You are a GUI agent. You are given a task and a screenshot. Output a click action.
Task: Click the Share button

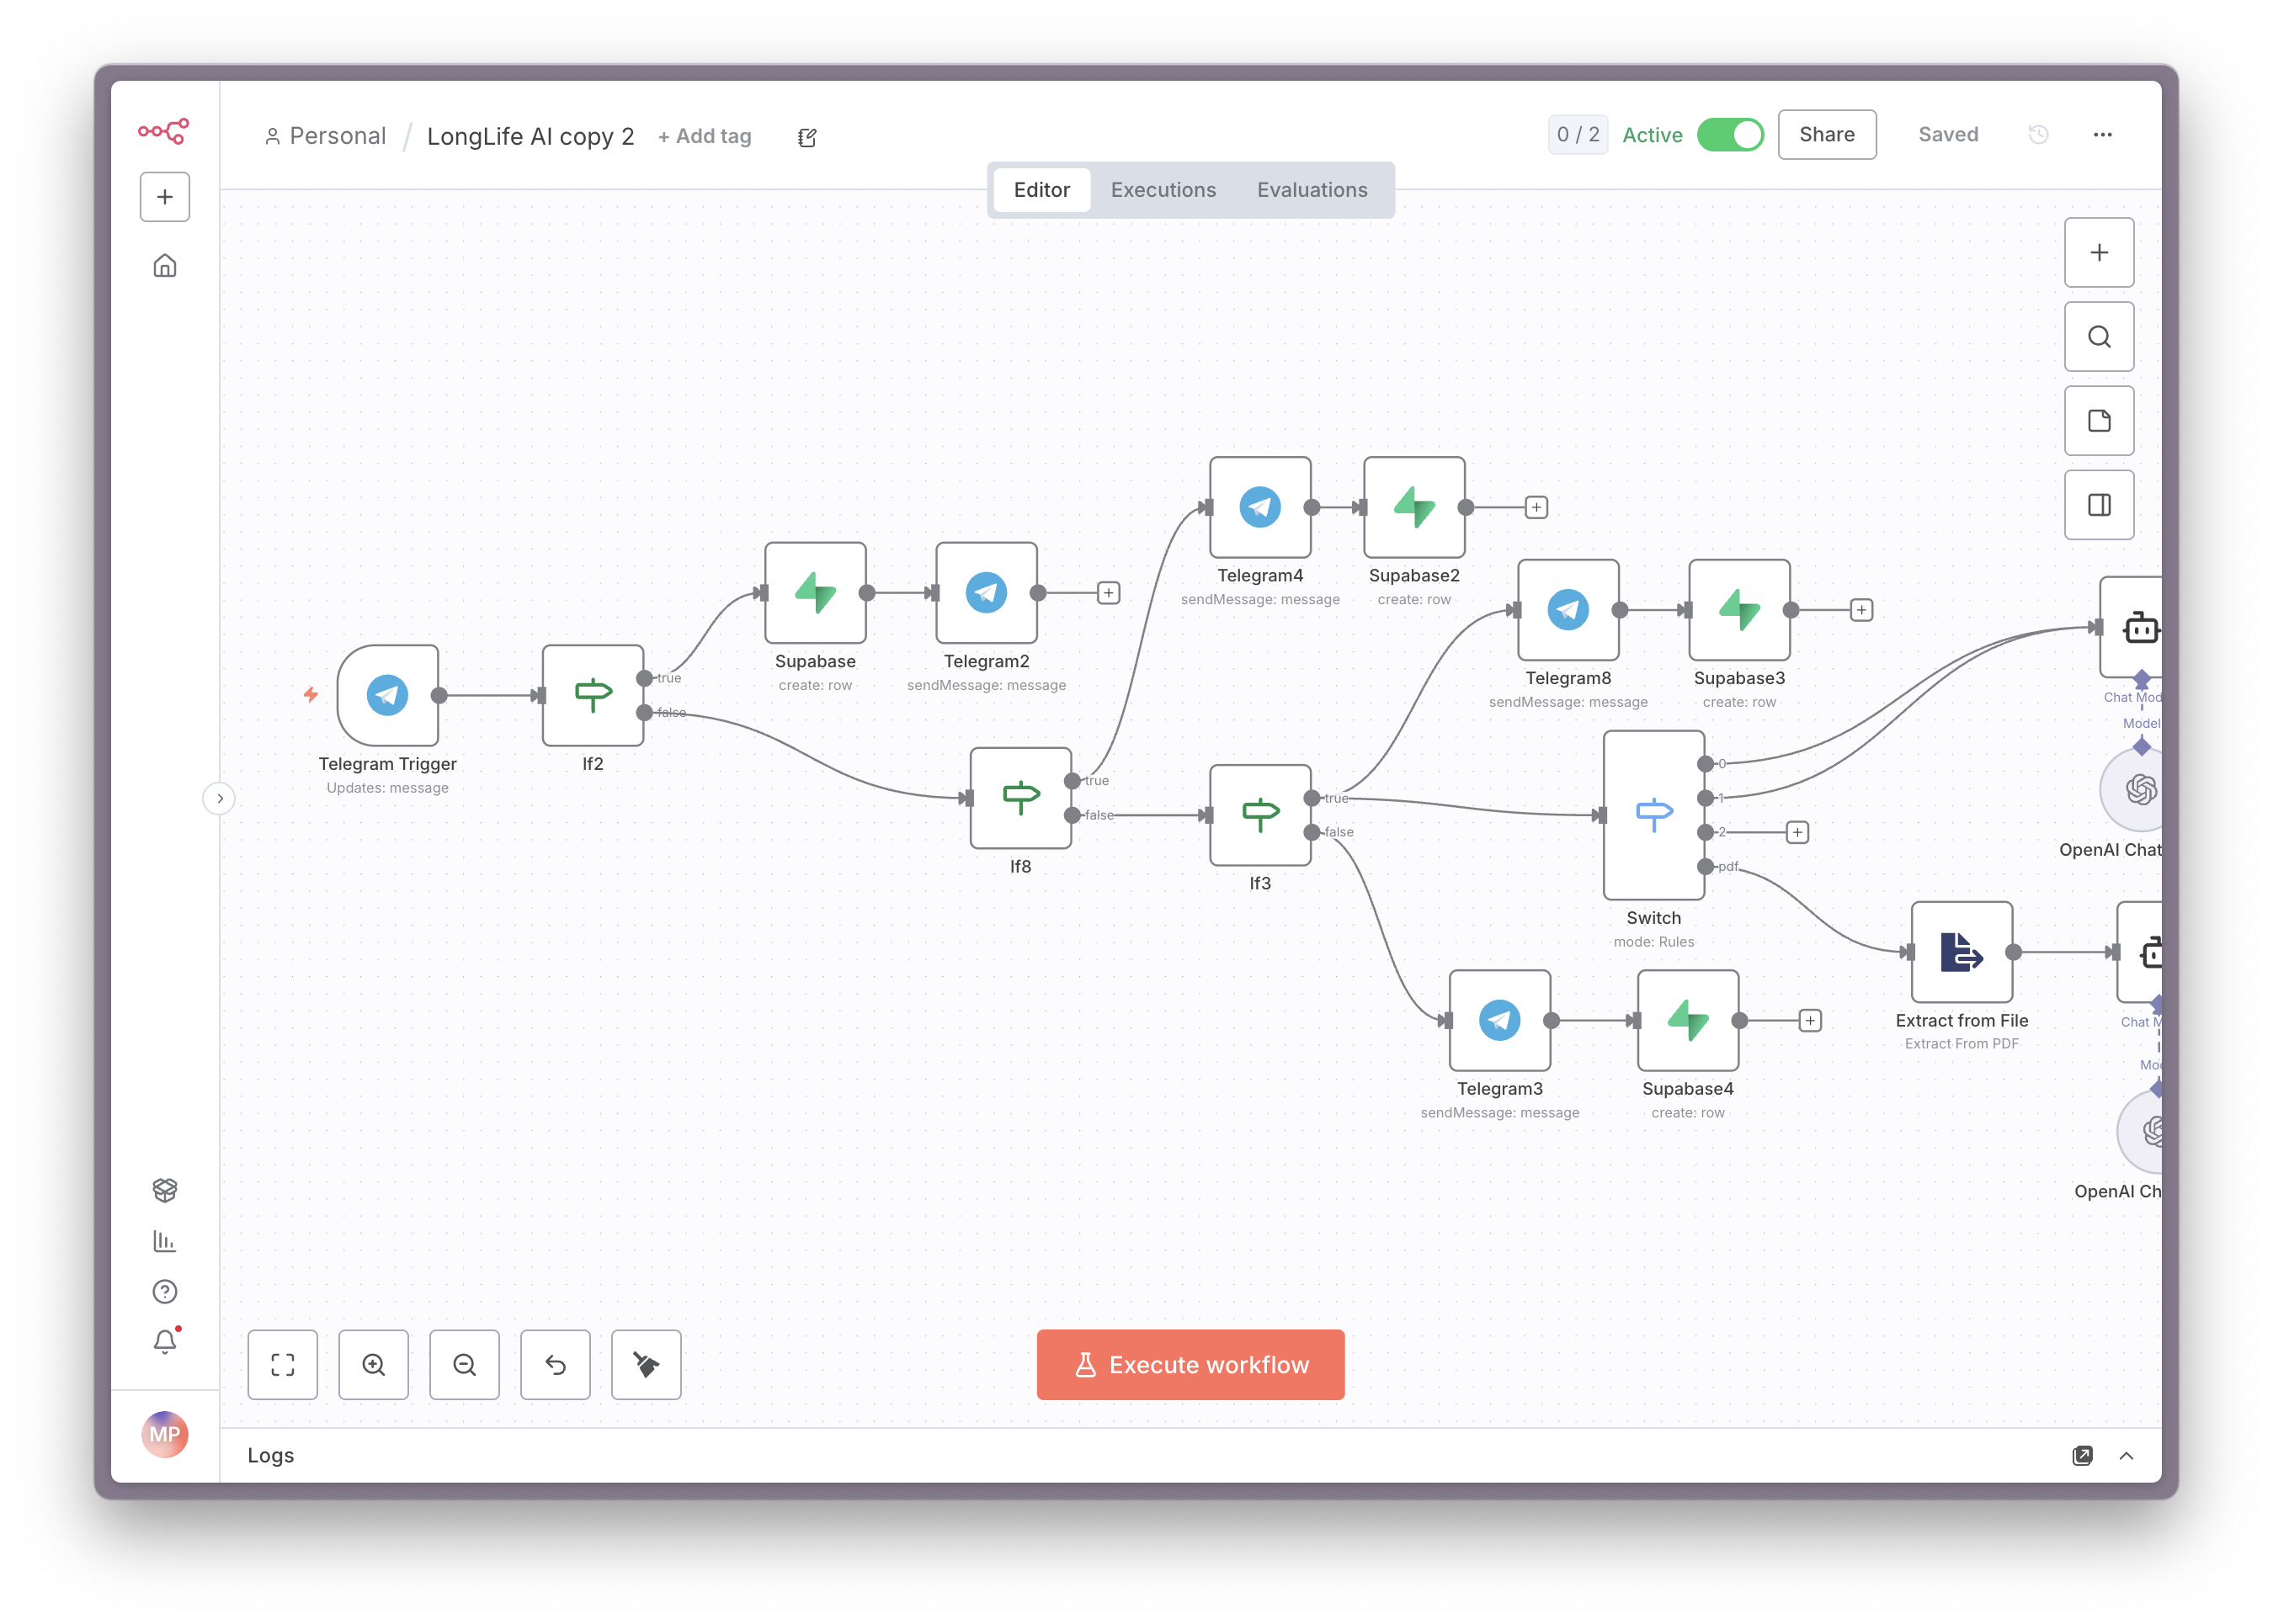1826,135
